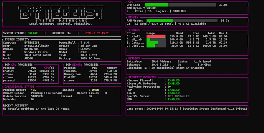Click the '3100 MHz' clock speed
This screenshot has height=133, width=264.
tap(180, 11)
